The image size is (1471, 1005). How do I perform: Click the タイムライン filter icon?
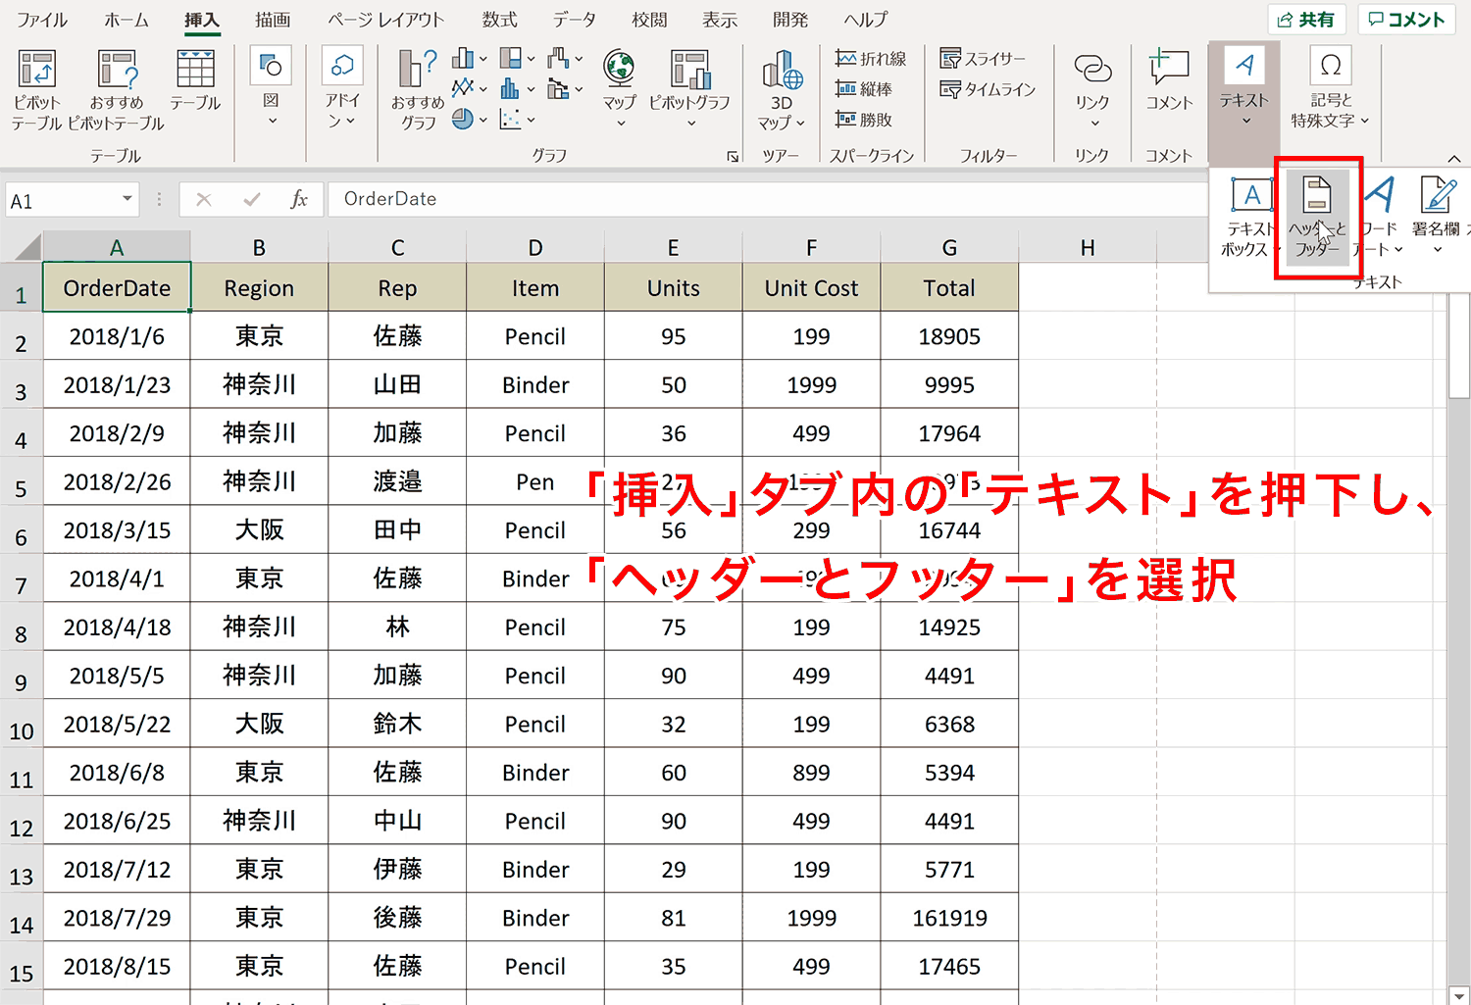click(x=988, y=89)
